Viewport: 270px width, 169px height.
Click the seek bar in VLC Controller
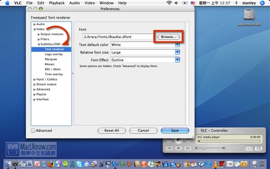pyautogui.click(x=229, y=141)
